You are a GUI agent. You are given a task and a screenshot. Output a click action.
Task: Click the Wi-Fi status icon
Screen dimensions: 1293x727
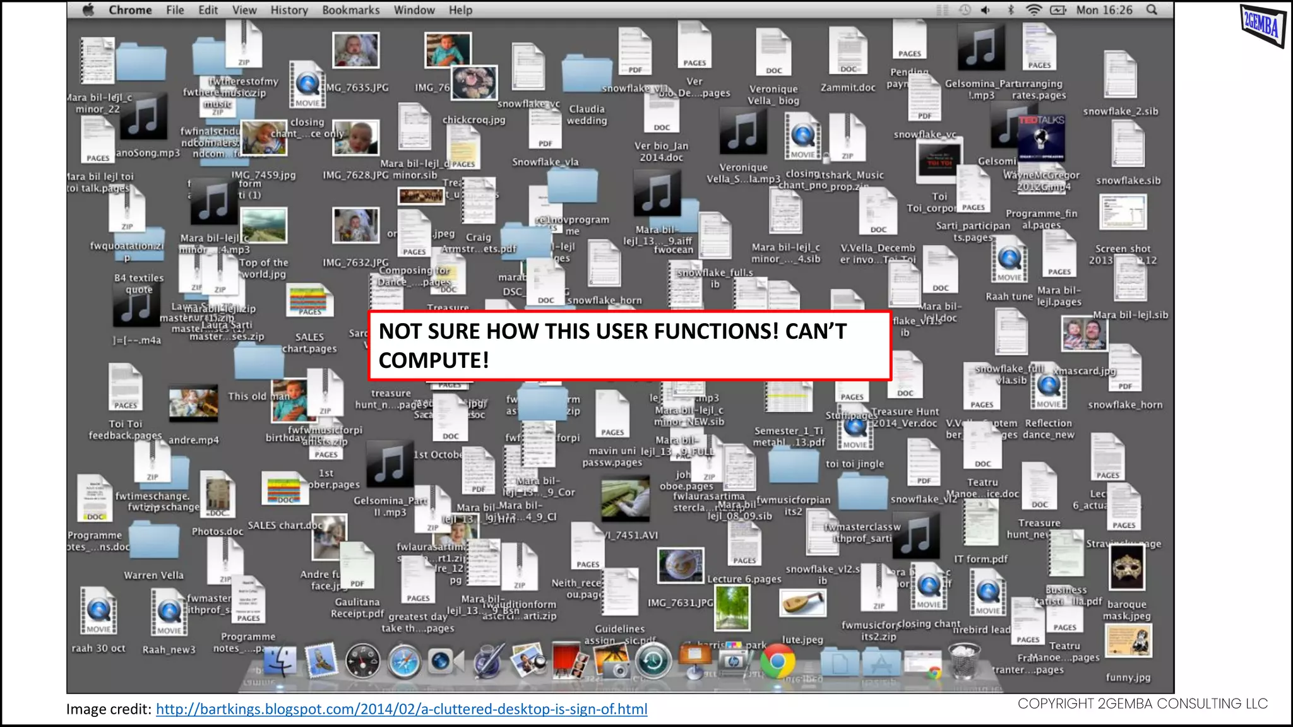[x=1034, y=10]
